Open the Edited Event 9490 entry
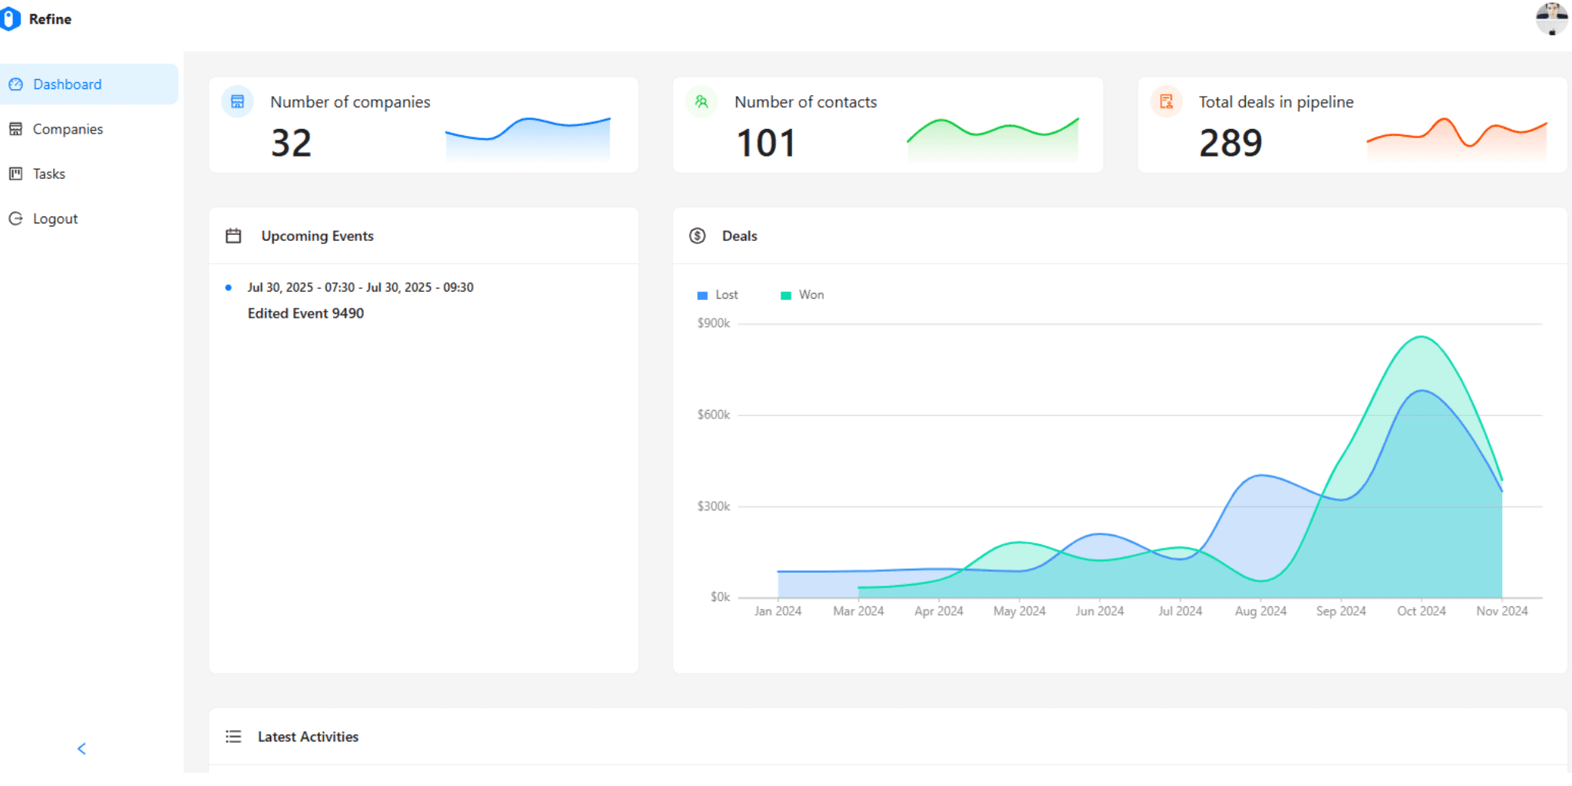 coord(305,313)
